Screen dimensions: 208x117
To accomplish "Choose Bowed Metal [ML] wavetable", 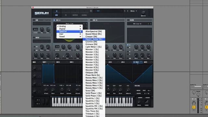I will click(94, 34).
